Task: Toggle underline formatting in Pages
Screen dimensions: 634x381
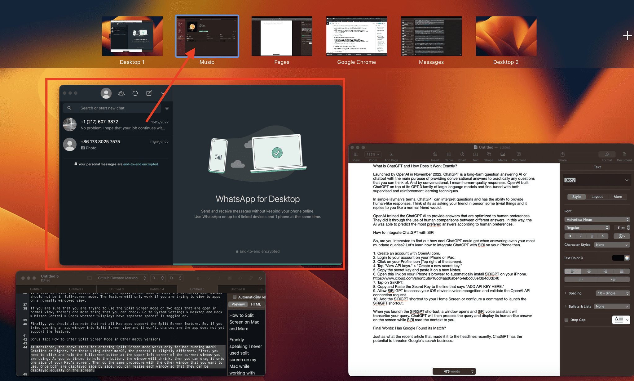Action: point(592,236)
